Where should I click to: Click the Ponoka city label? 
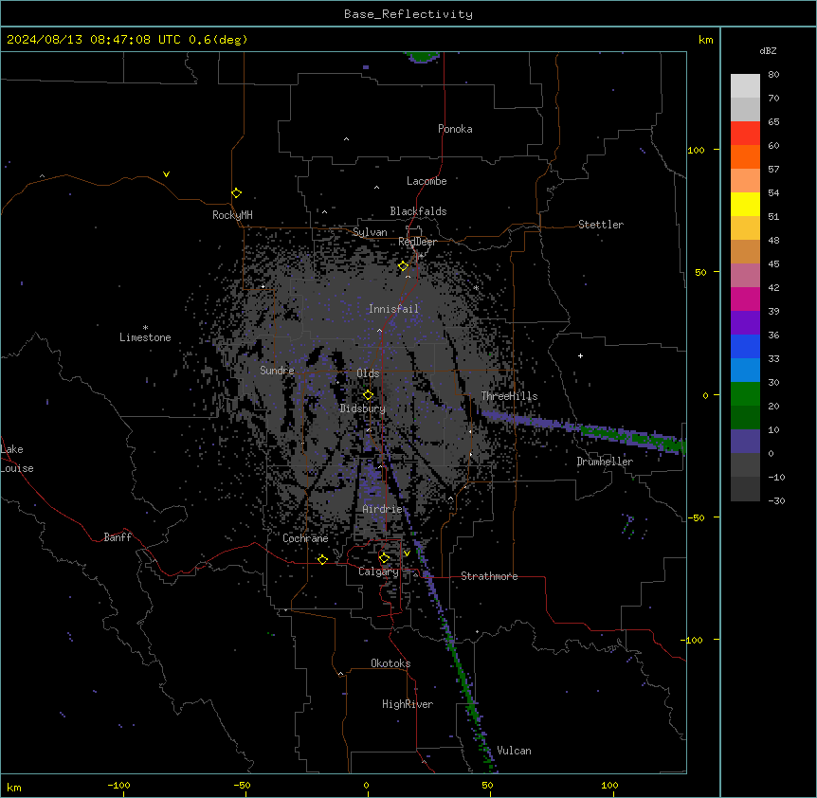click(x=455, y=129)
